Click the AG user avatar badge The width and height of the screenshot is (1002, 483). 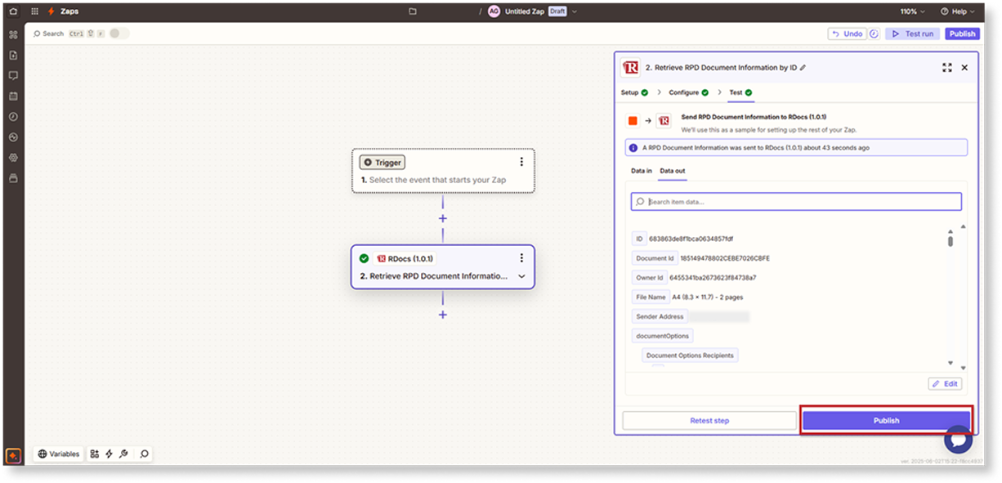point(494,11)
